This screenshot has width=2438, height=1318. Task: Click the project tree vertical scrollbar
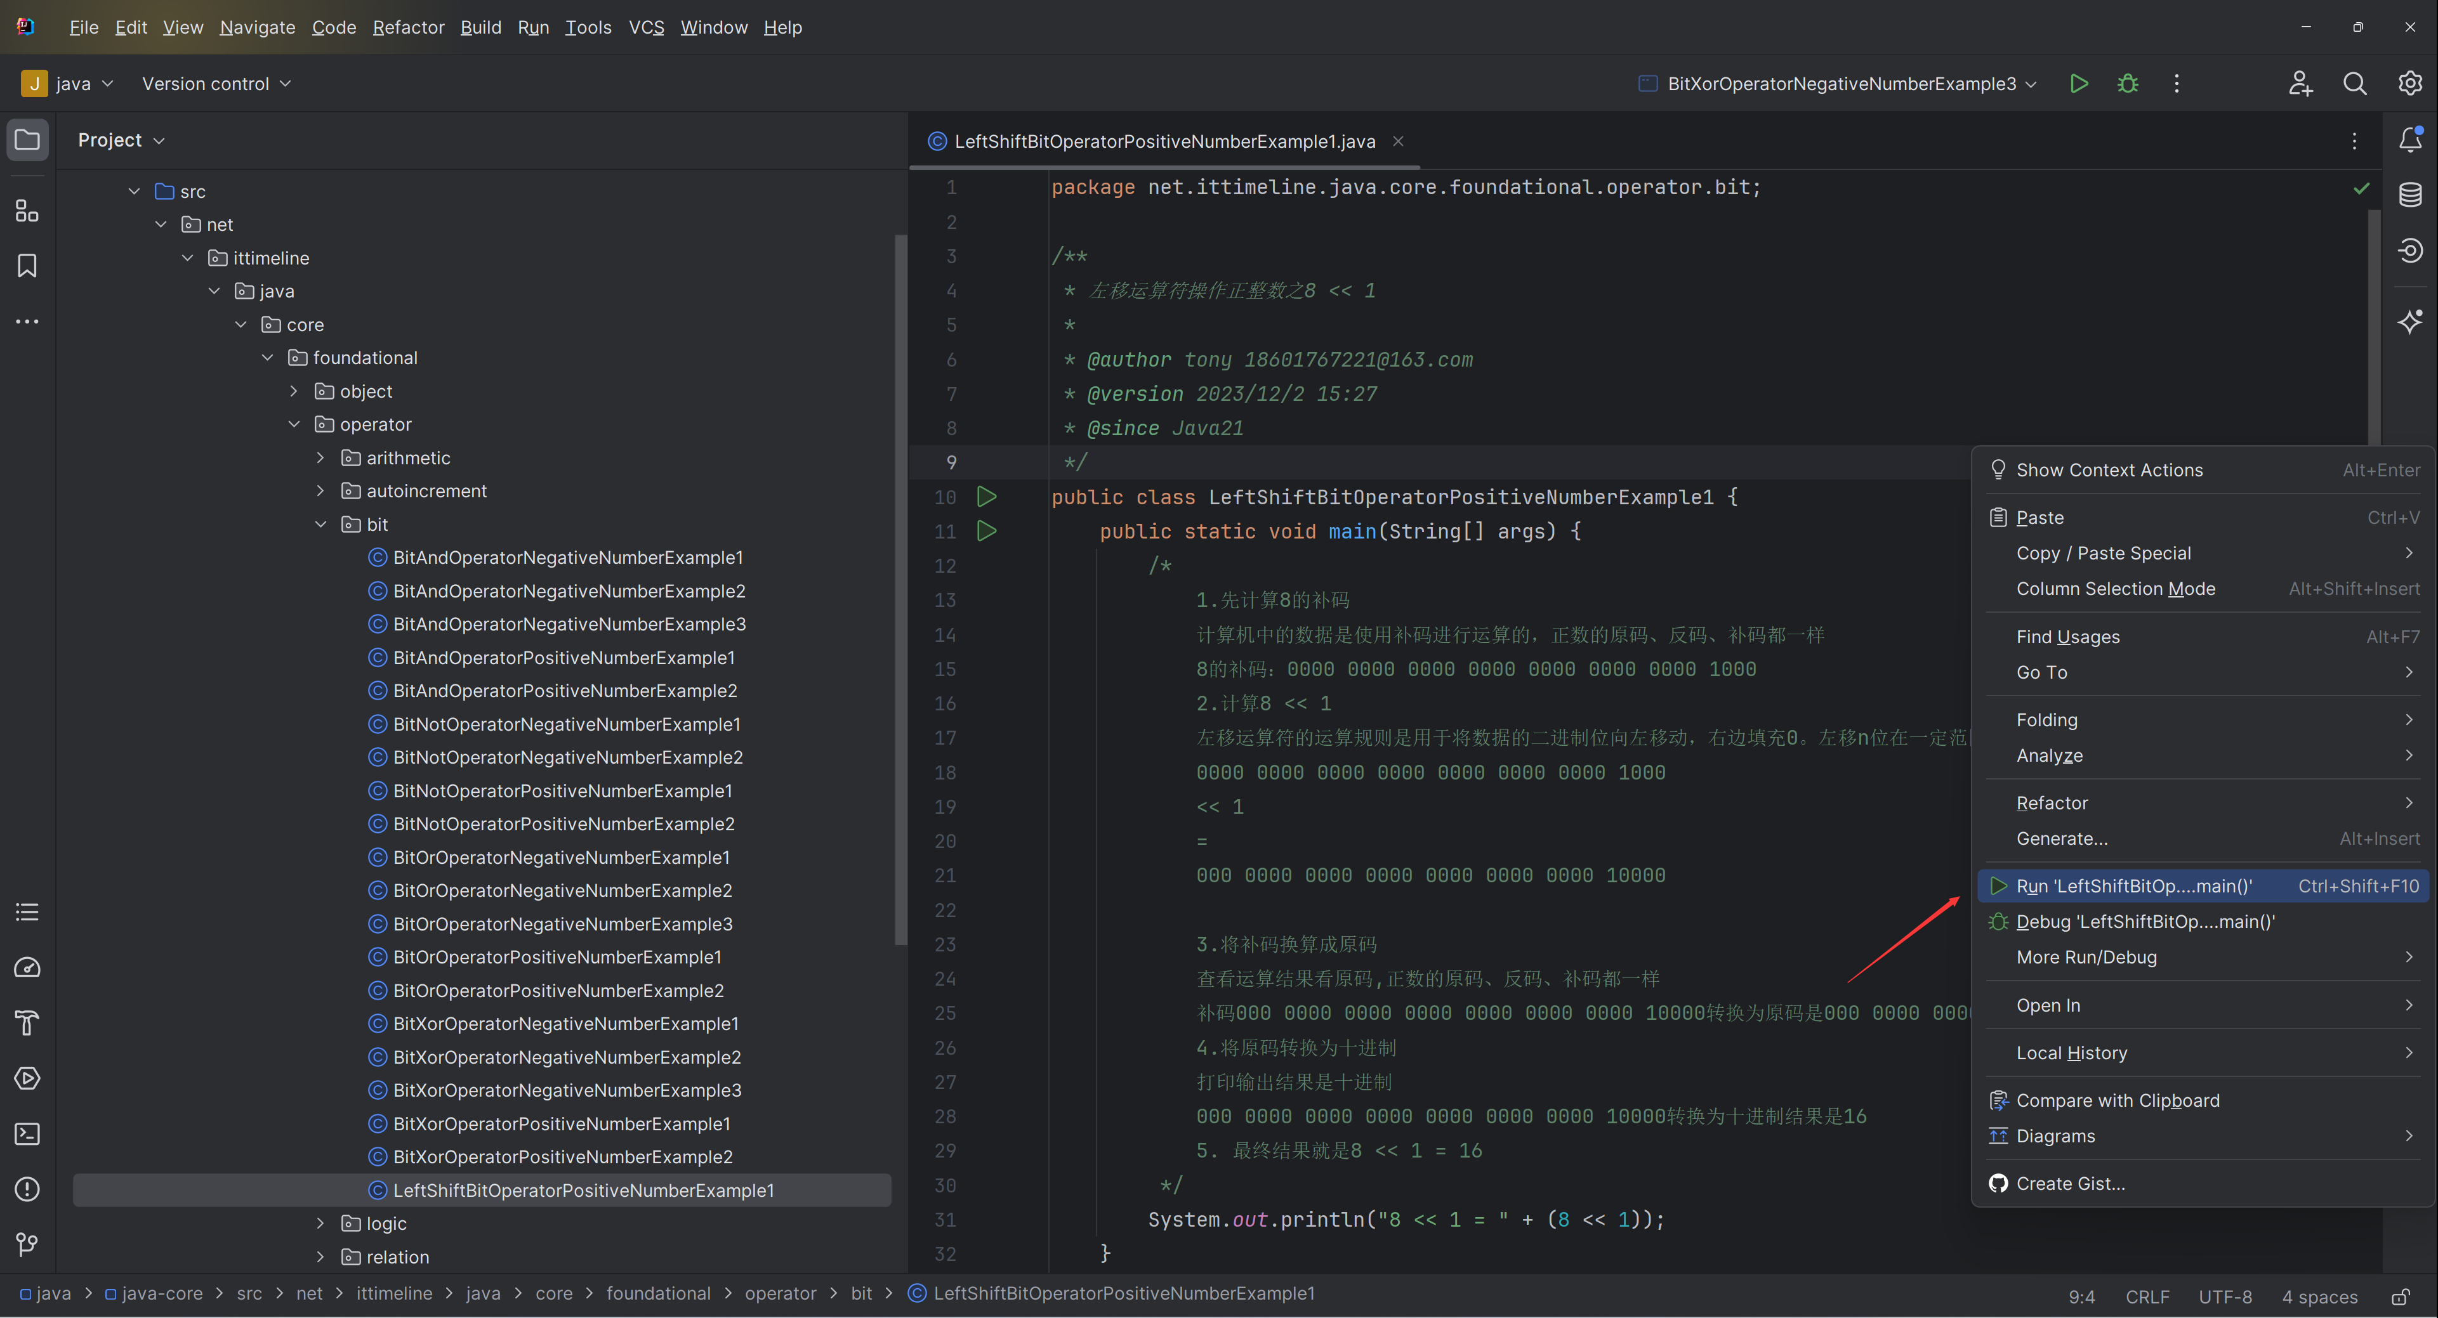pyautogui.click(x=901, y=589)
